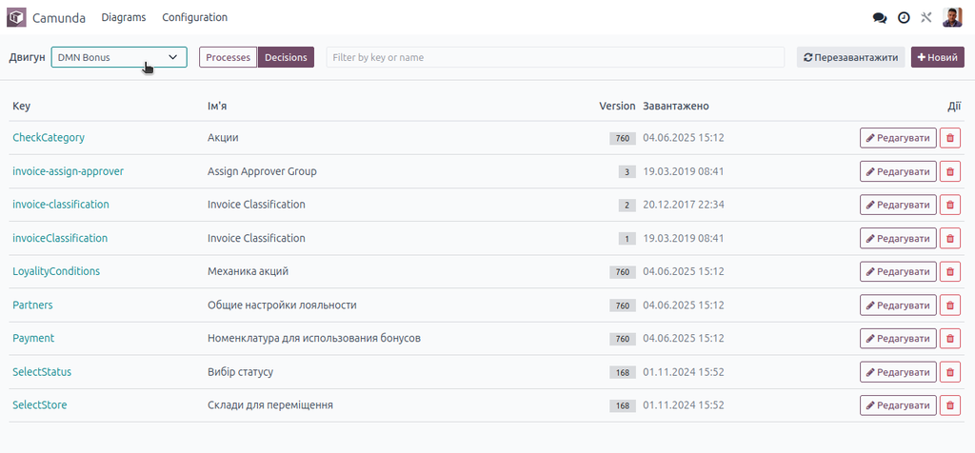Edit the SelectStatus decision
The image size is (975, 453).
click(898, 371)
